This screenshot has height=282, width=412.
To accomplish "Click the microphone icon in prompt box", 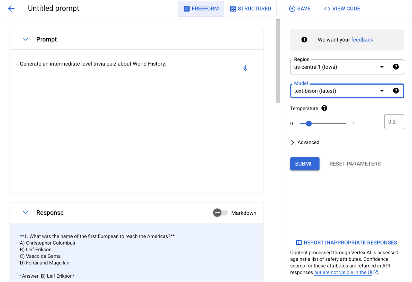I will click(x=245, y=68).
